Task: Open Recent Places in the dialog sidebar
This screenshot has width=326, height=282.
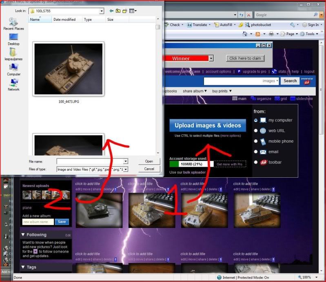Action: coord(13,24)
